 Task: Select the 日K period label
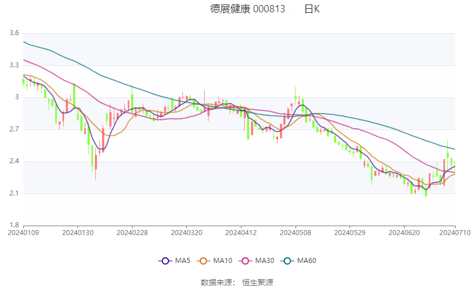point(312,9)
